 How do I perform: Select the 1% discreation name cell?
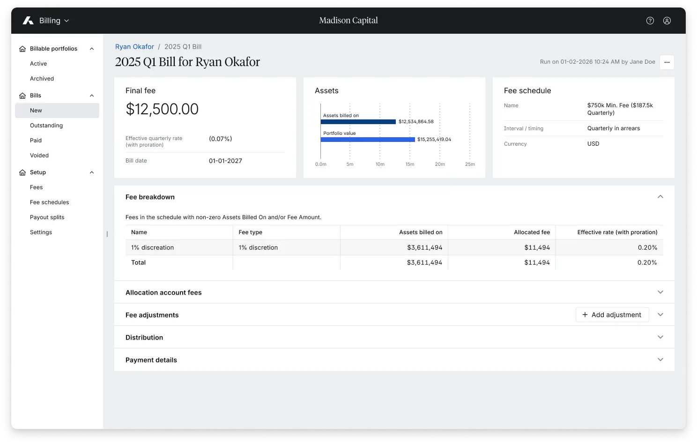point(179,247)
